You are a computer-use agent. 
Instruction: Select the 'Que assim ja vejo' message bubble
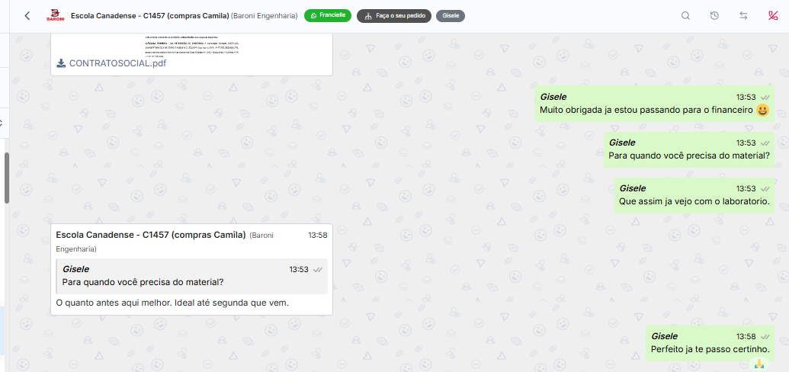[x=694, y=196]
